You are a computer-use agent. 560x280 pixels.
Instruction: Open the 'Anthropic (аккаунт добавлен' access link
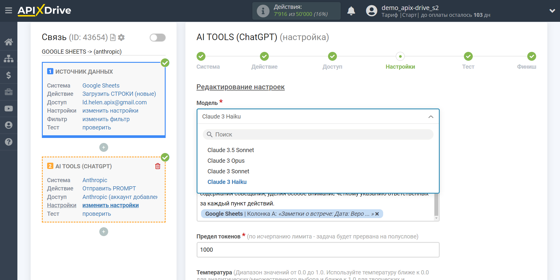(120, 197)
